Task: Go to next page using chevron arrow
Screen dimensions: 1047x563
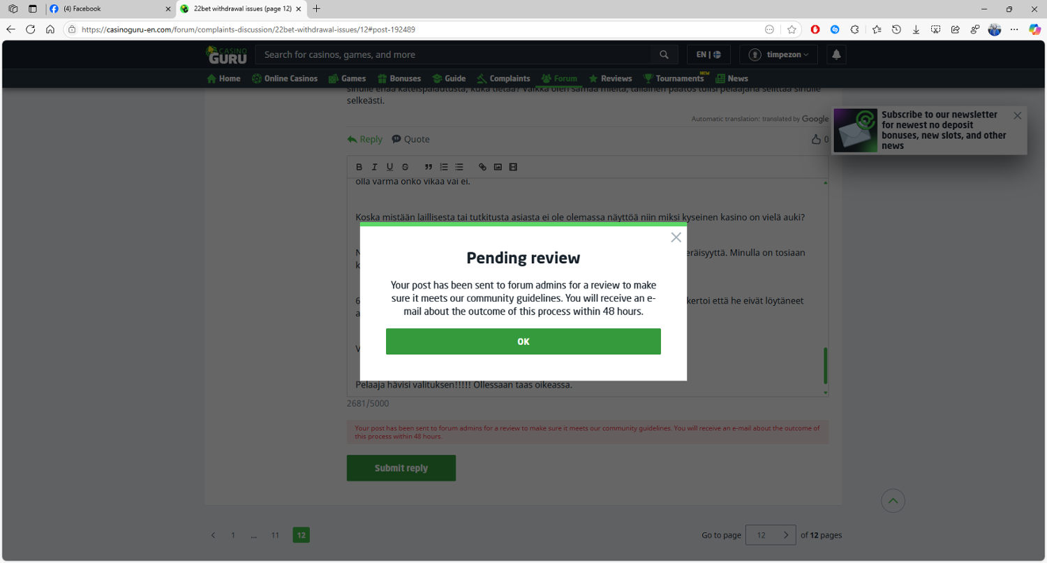Action: [x=786, y=535]
